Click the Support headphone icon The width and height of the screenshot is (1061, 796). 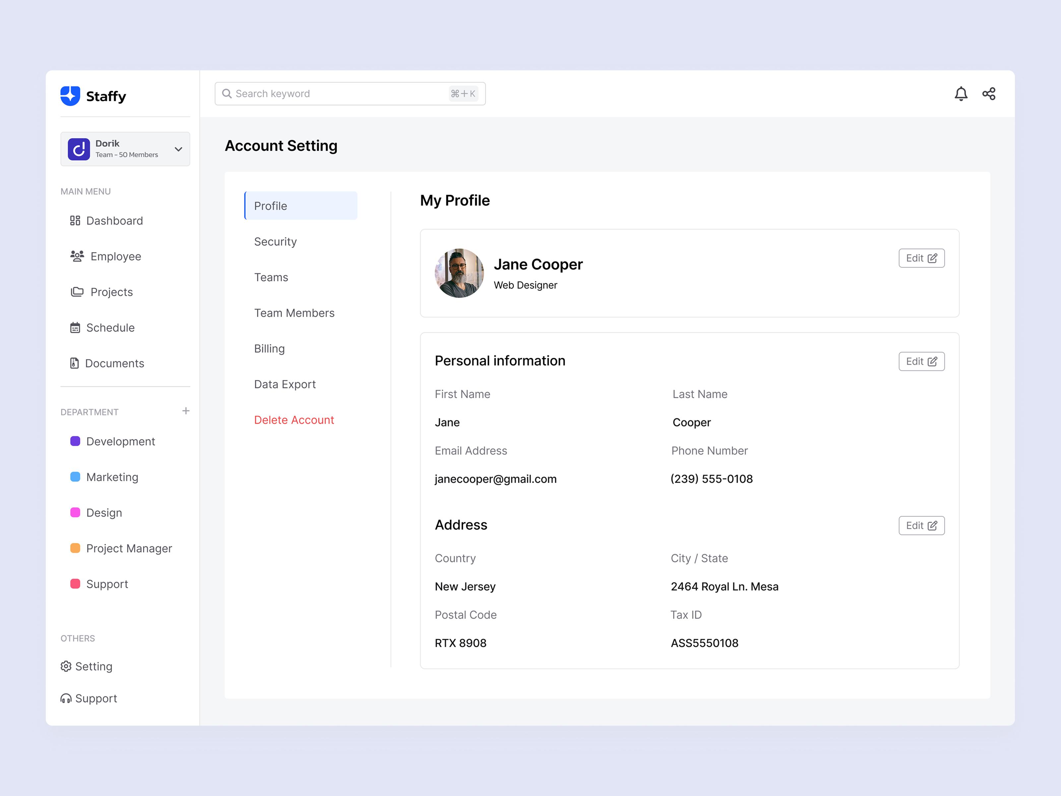(66, 698)
